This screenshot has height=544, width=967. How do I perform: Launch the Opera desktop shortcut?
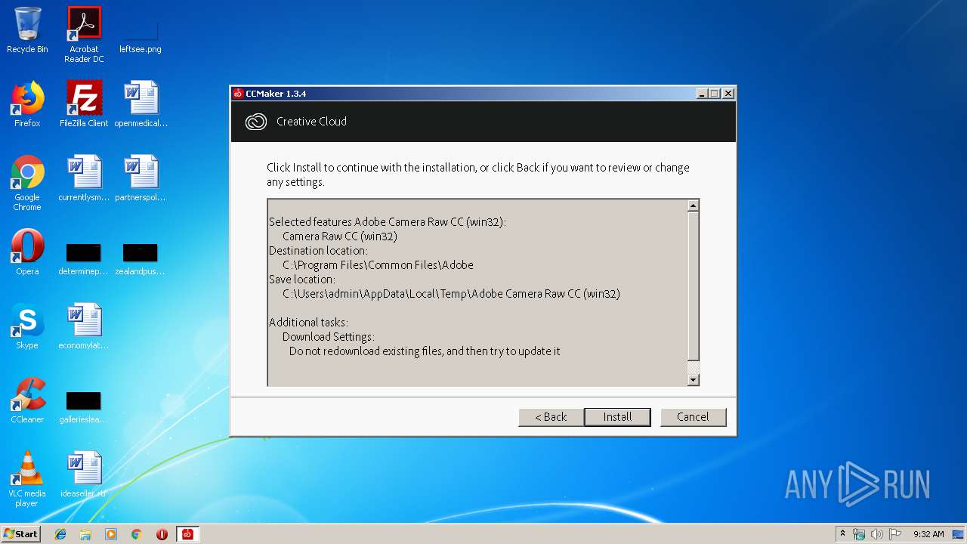click(27, 252)
